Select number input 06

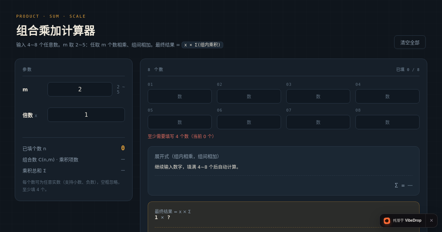249,122
